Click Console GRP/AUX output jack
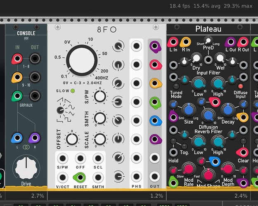This screenshot has height=206, width=258. pos(35,96)
